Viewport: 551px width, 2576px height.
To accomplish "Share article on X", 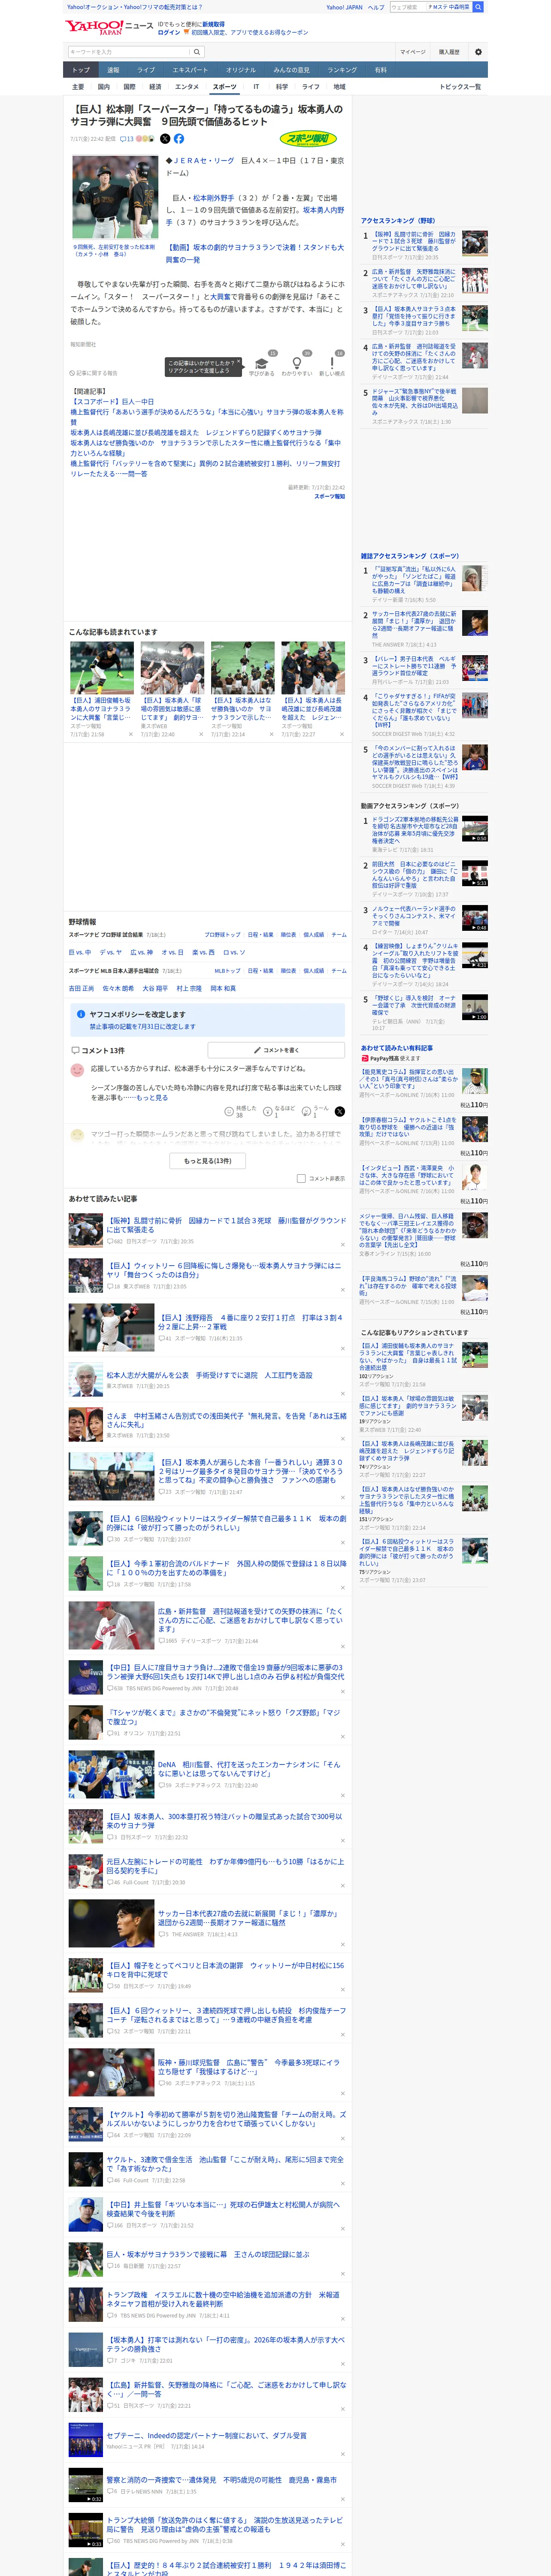I will pyautogui.click(x=165, y=139).
